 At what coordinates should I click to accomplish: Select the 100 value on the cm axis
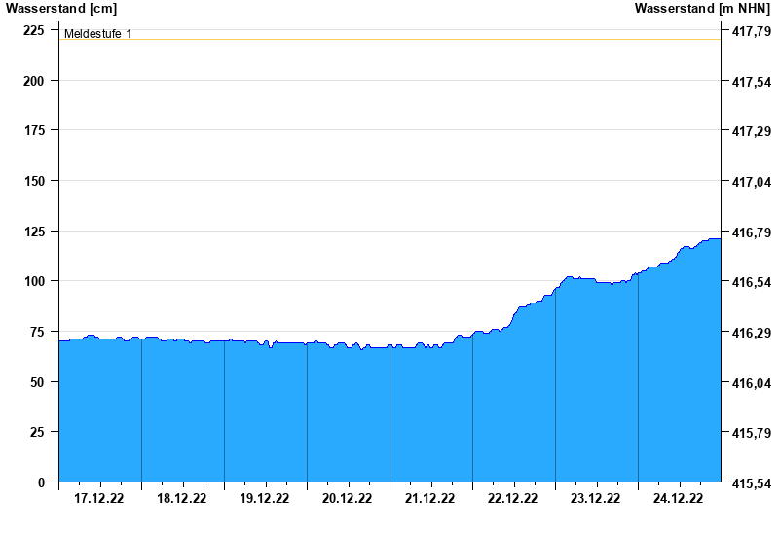click(x=33, y=281)
